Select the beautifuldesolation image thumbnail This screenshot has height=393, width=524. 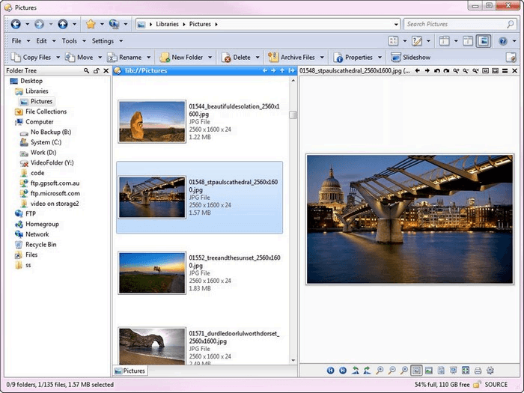pos(152,121)
